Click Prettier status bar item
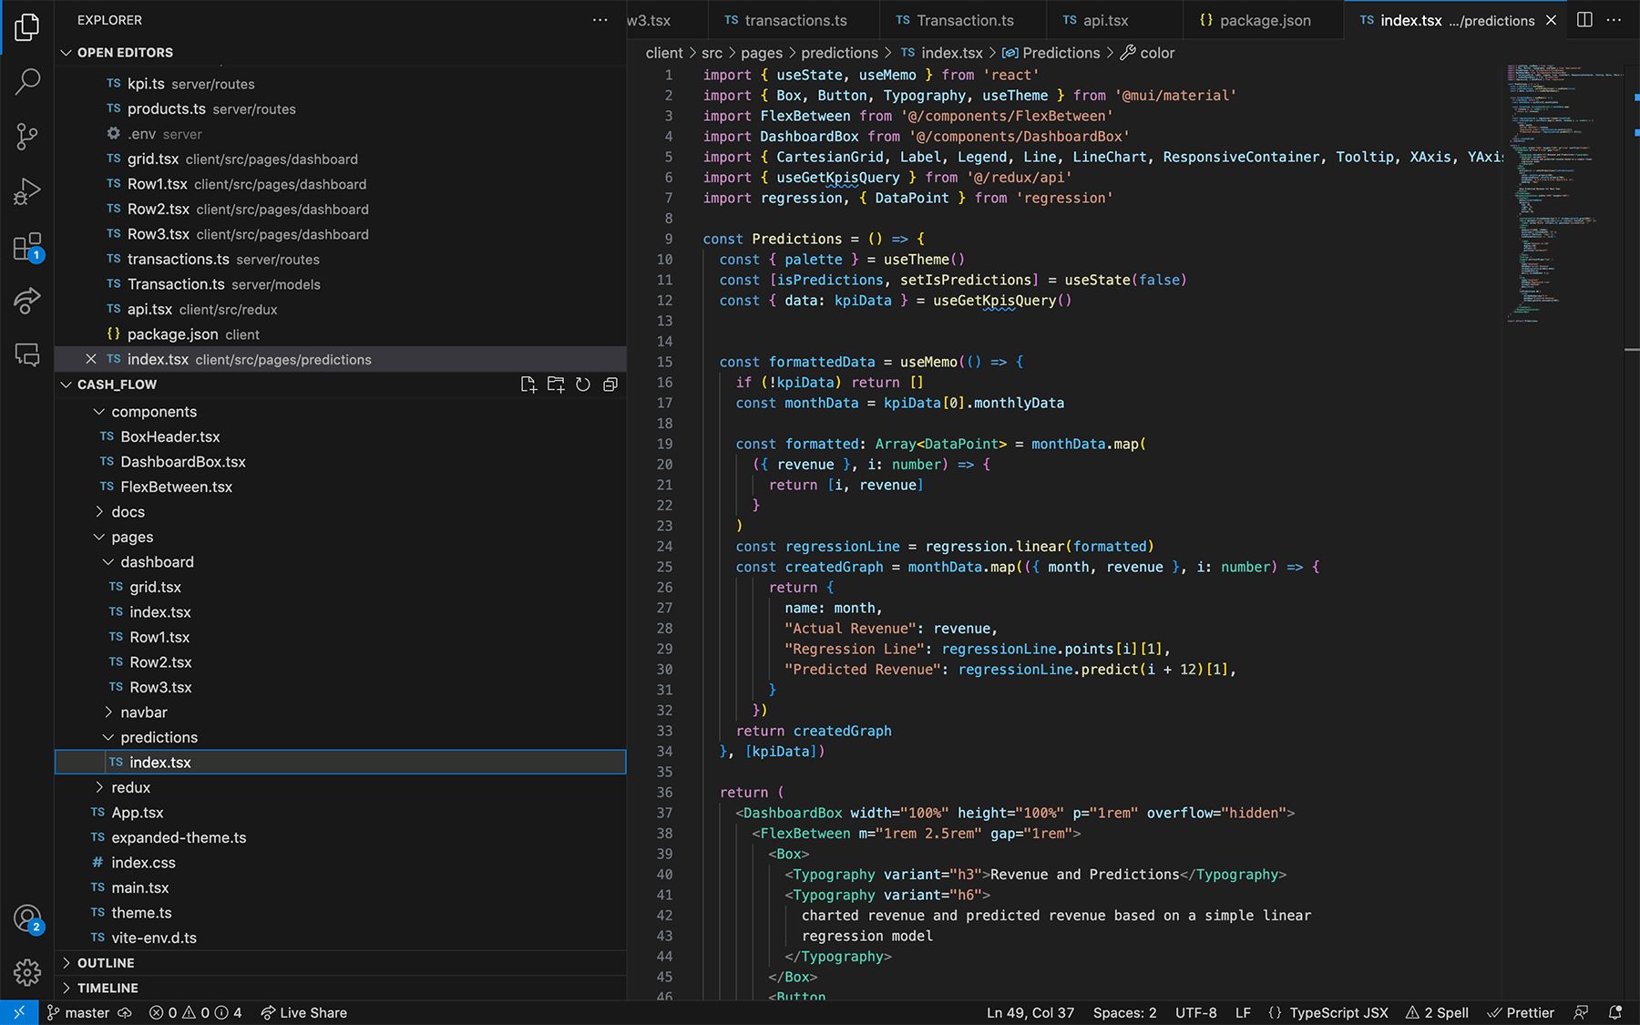The width and height of the screenshot is (1640, 1025). point(1521,1012)
